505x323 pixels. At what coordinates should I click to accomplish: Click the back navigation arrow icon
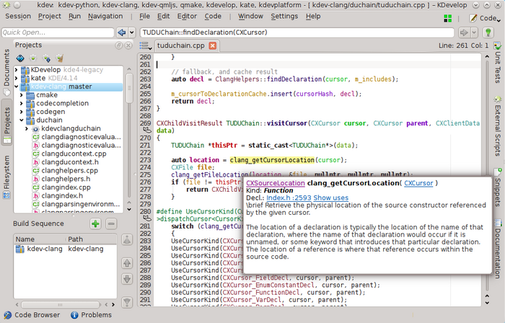pos(123,32)
